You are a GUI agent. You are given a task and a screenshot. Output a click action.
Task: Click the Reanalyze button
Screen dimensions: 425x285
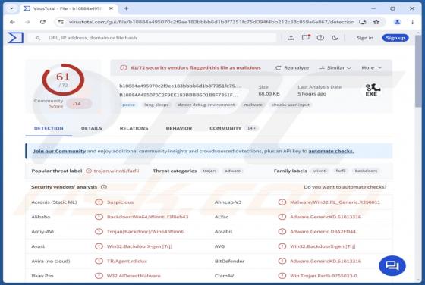coord(292,68)
